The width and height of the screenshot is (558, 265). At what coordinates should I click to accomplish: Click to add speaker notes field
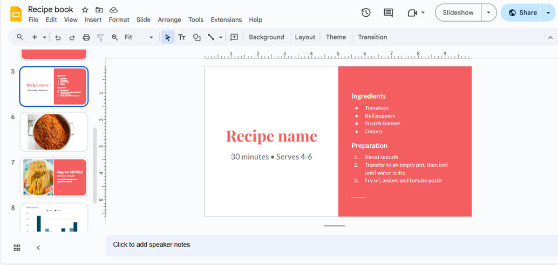332,245
